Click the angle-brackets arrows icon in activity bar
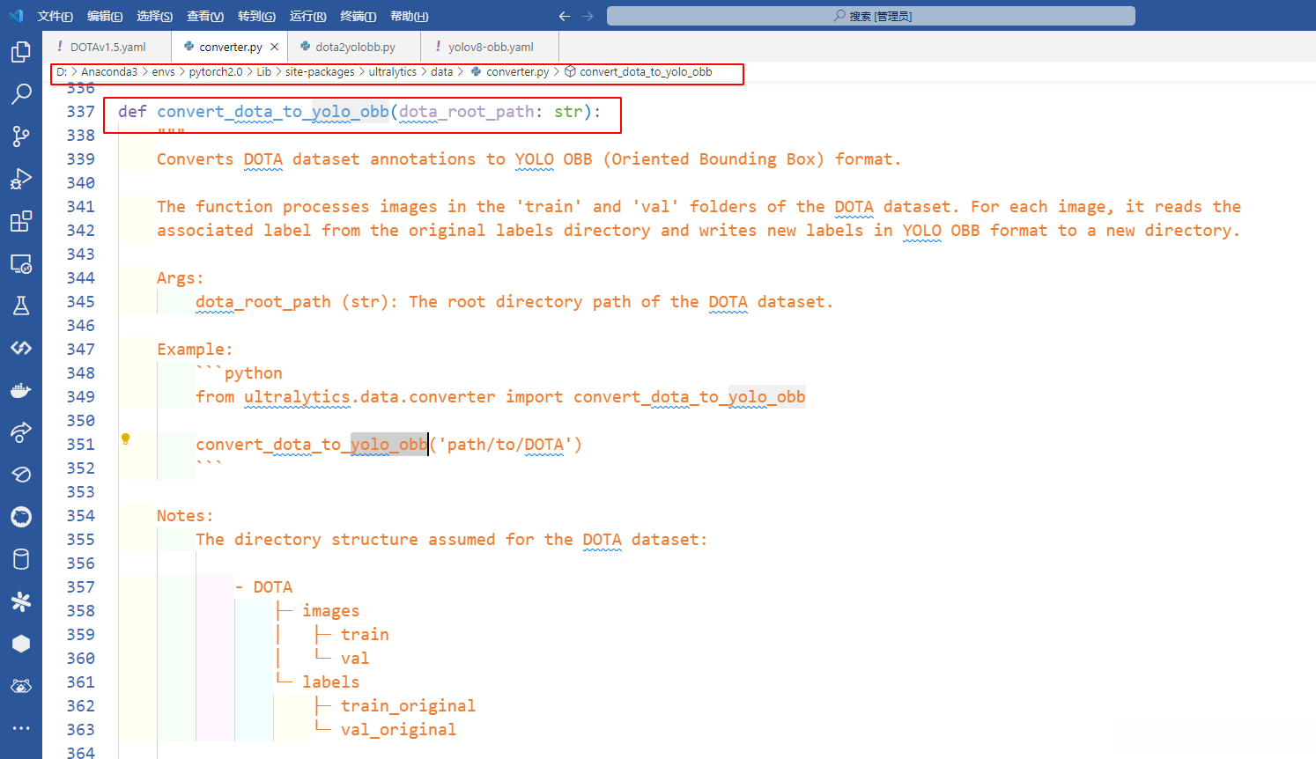The height and width of the screenshot is (759, 1316). tap(21, 348)
